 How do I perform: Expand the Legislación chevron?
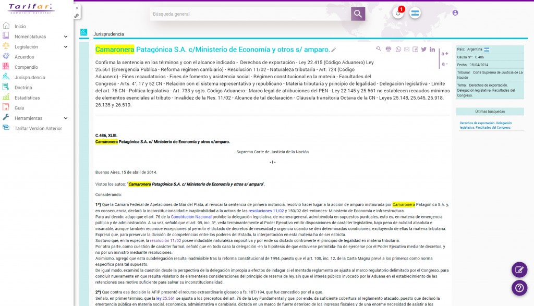[x=66, y=46]
